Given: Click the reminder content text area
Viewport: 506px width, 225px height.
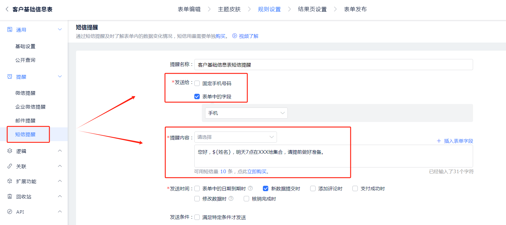Looking at the screenshot, I should pos(334,156).
